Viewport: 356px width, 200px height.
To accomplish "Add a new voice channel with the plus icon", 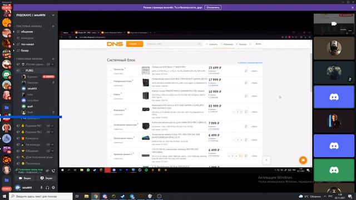I will pos(53,59).
